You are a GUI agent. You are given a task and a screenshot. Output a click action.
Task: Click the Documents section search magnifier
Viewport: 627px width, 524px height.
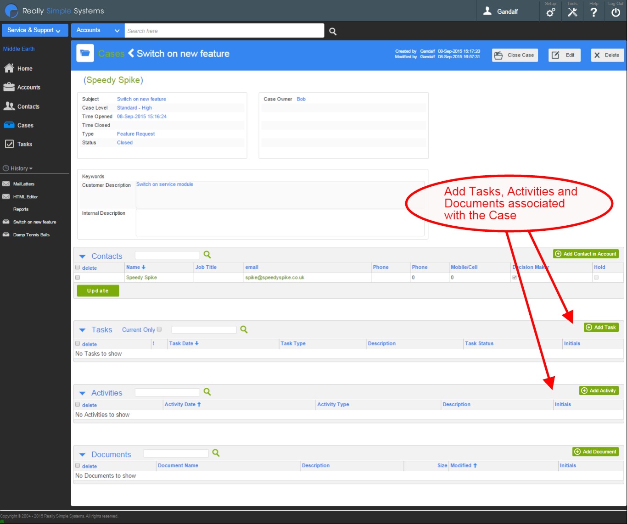tap(216, 453)
